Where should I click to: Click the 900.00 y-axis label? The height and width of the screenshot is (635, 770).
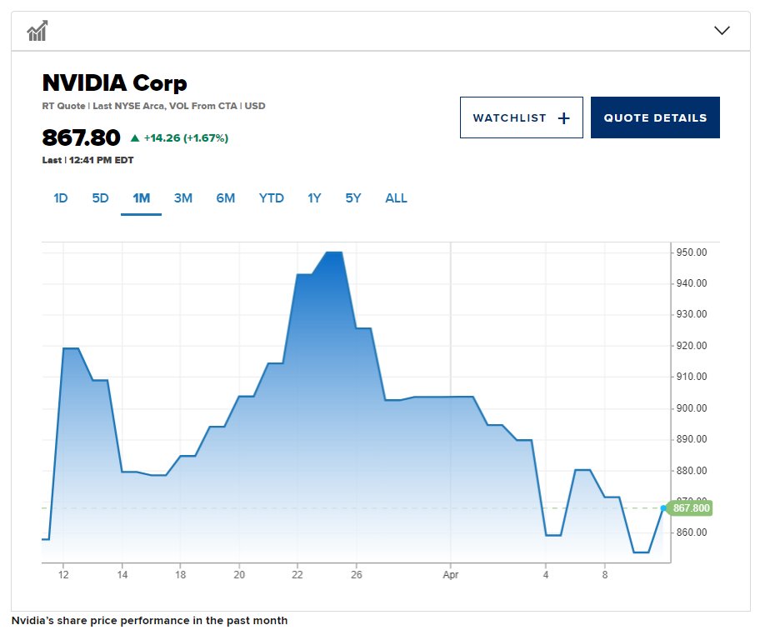click(x=692, y=408)
